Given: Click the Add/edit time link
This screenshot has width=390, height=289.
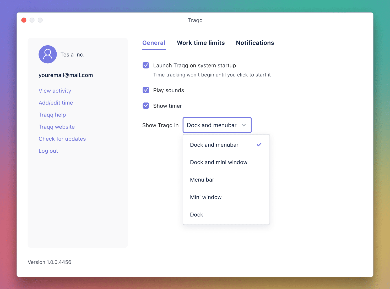Looking at the screenshot, I should (x=56, y=103).
